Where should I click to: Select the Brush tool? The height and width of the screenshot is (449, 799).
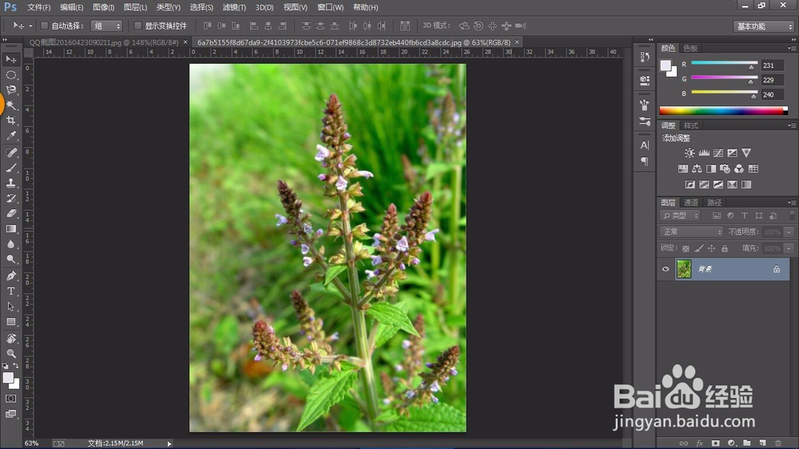point(10,168)
